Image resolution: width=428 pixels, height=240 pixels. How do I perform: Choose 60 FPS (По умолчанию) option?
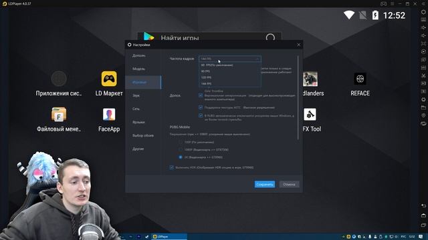click(x=230, y=65)
